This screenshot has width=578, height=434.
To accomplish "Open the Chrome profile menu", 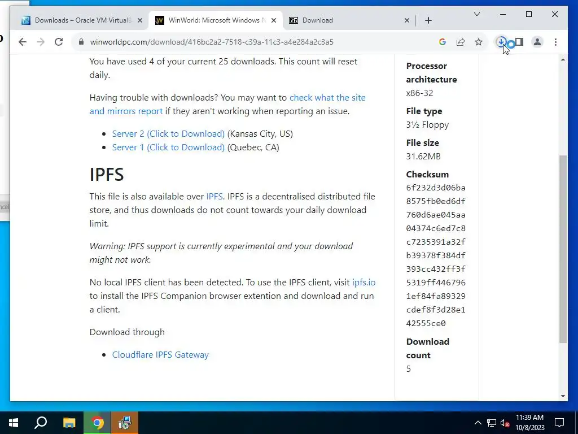I will [537, 42].
